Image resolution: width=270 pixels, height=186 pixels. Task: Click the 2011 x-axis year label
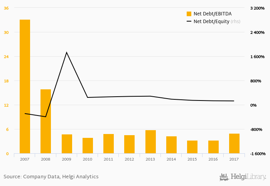point(108,159)
